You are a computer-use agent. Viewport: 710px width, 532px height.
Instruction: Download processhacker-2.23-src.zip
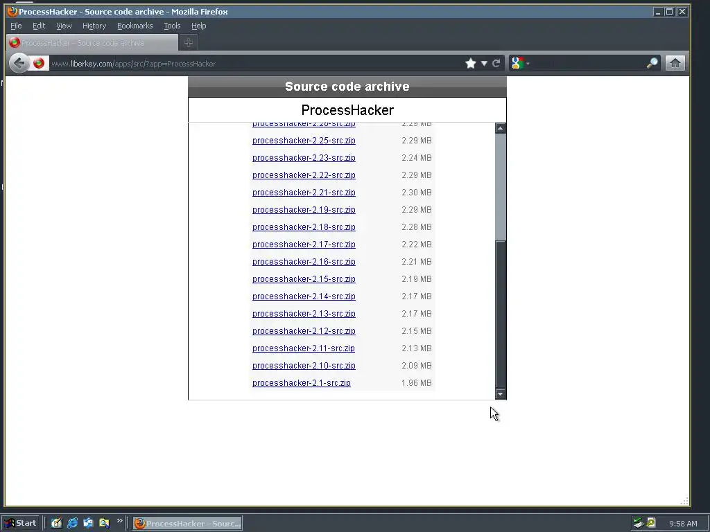pos(304,158)
